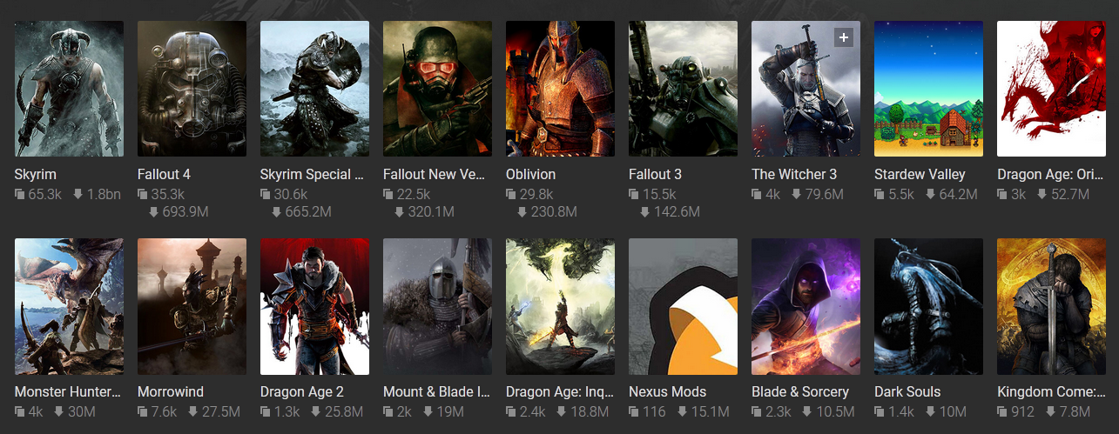This screenshot has width=1119, height=434.
Task: Click the 29.8k mods count text
Action: pyautogui.click(x=537, y=195)
